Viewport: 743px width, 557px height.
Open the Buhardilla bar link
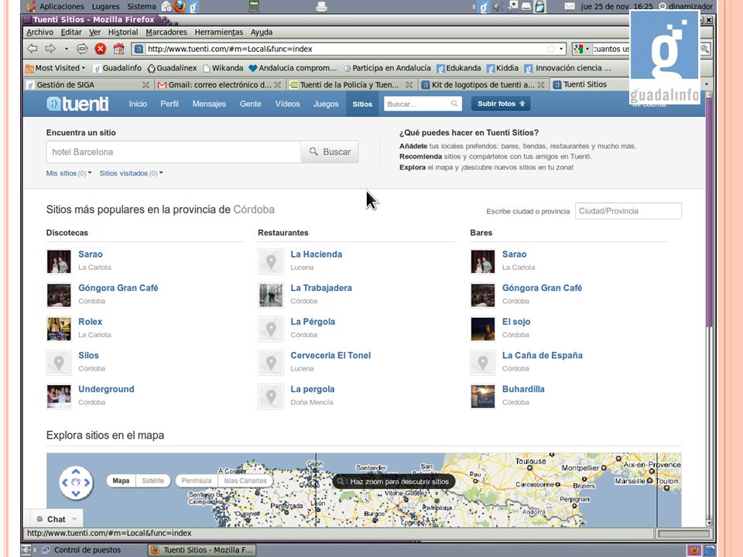[523, 389]
